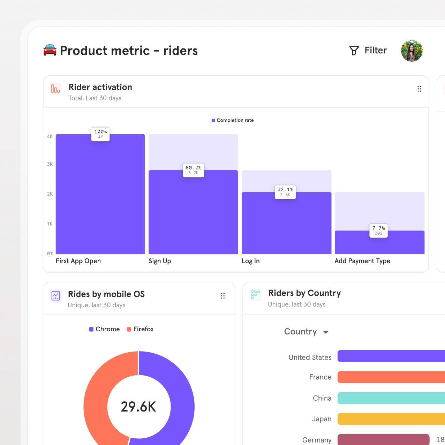The image size is (445, 445).
Task: Click the Filter funnel icon
Action: [354, 51]
